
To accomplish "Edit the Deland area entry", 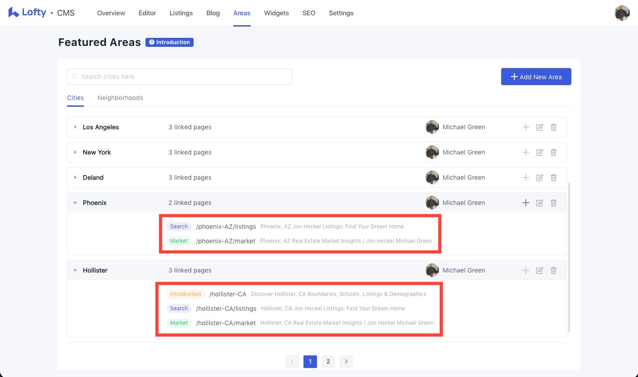I will click(539, 178).
